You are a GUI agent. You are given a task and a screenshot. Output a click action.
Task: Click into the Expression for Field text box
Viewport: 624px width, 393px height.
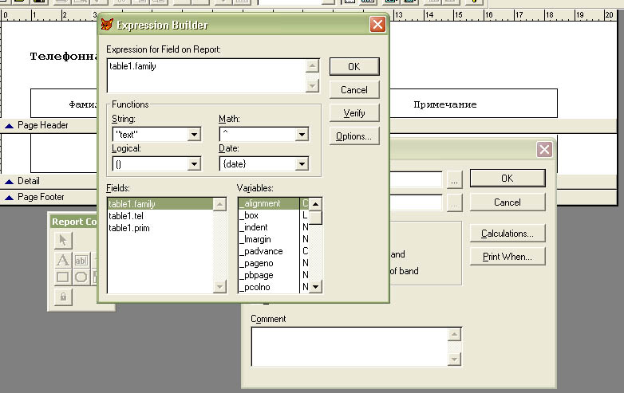206,76
